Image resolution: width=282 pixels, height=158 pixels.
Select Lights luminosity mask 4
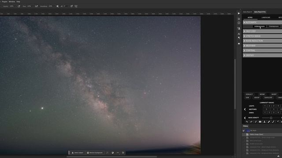tap(278, 106)
